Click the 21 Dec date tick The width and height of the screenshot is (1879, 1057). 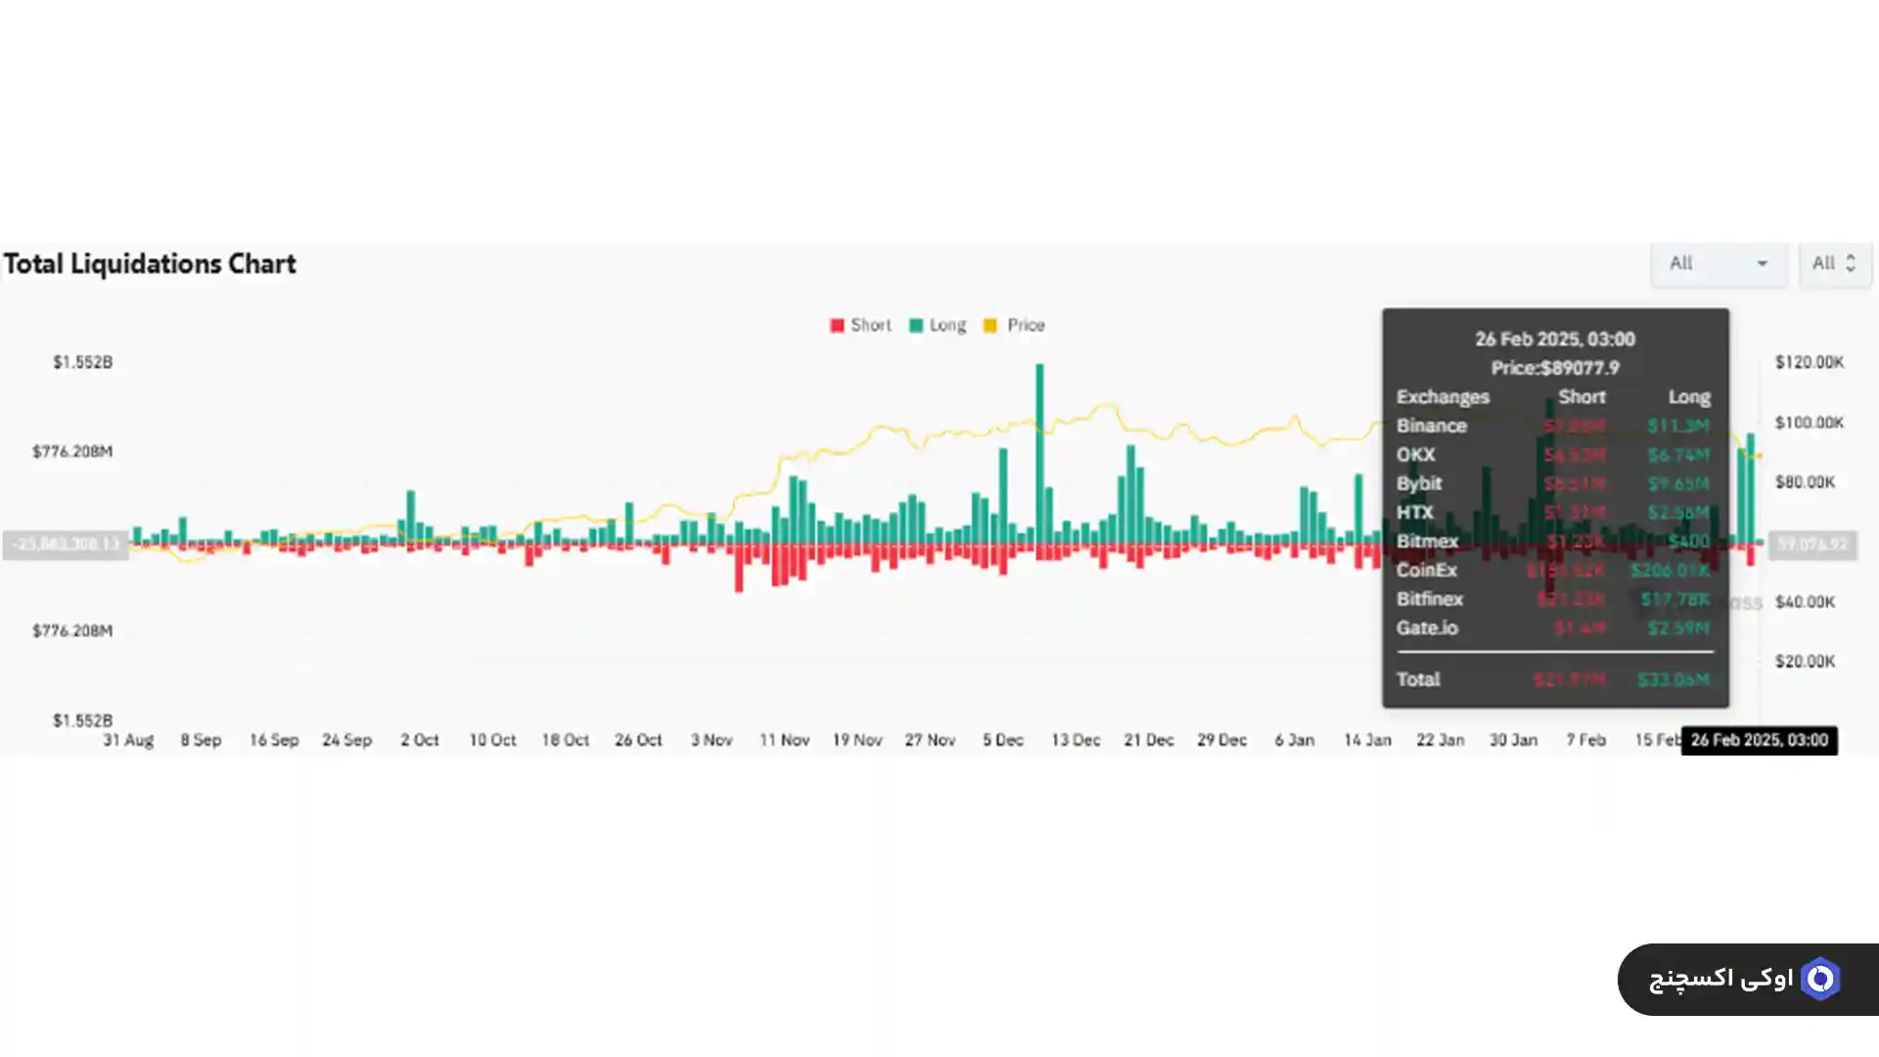coord(1149,740)
